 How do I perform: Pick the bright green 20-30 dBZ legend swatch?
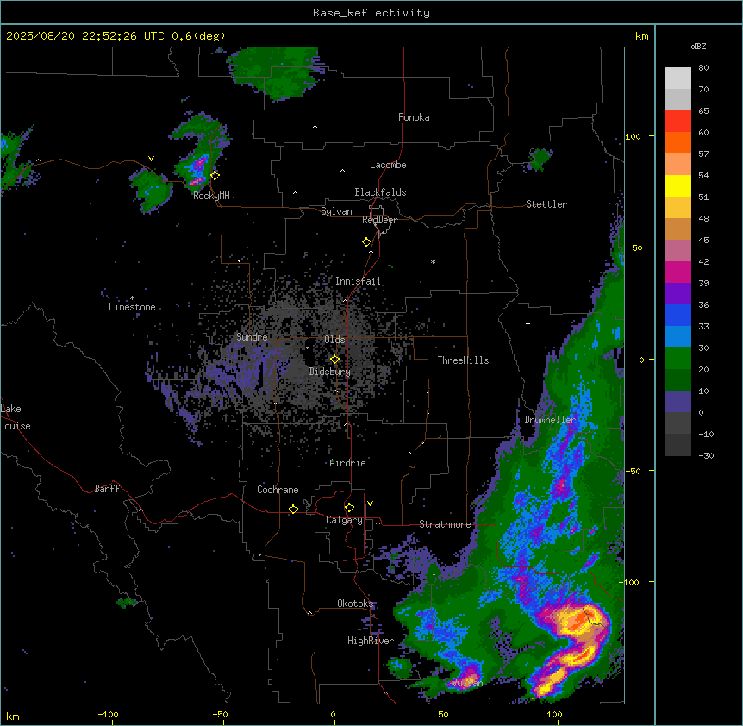point(677,359)
